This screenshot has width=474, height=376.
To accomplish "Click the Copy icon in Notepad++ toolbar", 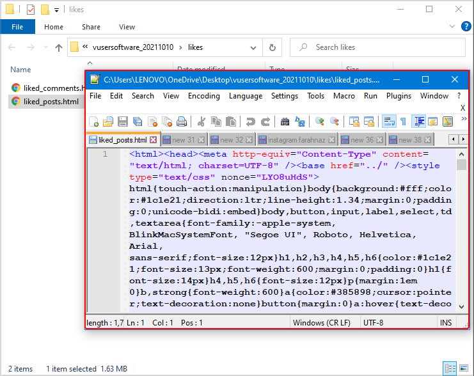I will pos(216,121).
